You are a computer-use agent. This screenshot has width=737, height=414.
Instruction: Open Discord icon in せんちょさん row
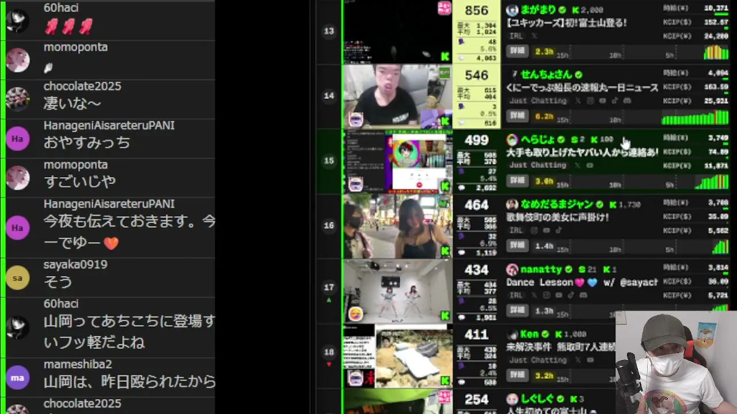pyautogui.click(x=626, y=101)
